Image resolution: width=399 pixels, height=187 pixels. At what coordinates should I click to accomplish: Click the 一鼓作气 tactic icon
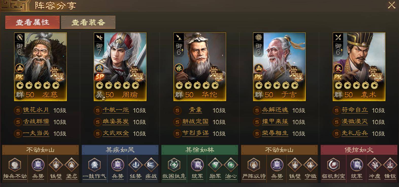[x=94, y=165]
